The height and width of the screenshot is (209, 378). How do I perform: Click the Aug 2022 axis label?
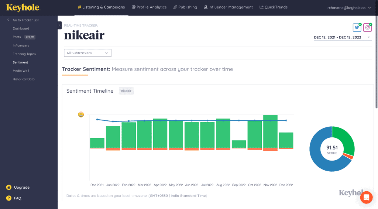pyautogui.click(x=223, y=185)
